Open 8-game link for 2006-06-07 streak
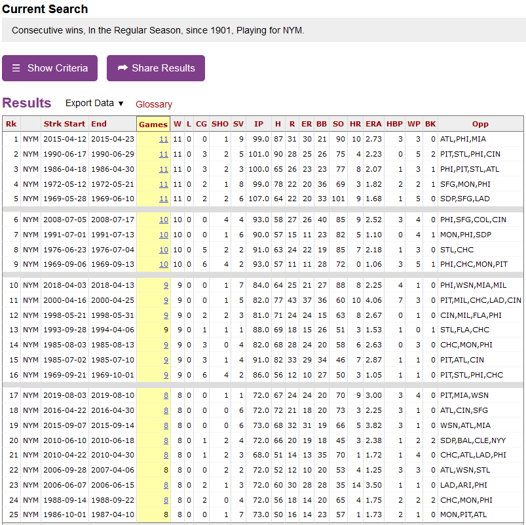Image resolution: width=526 pixels, height=525 pixels. click(166, 485)
